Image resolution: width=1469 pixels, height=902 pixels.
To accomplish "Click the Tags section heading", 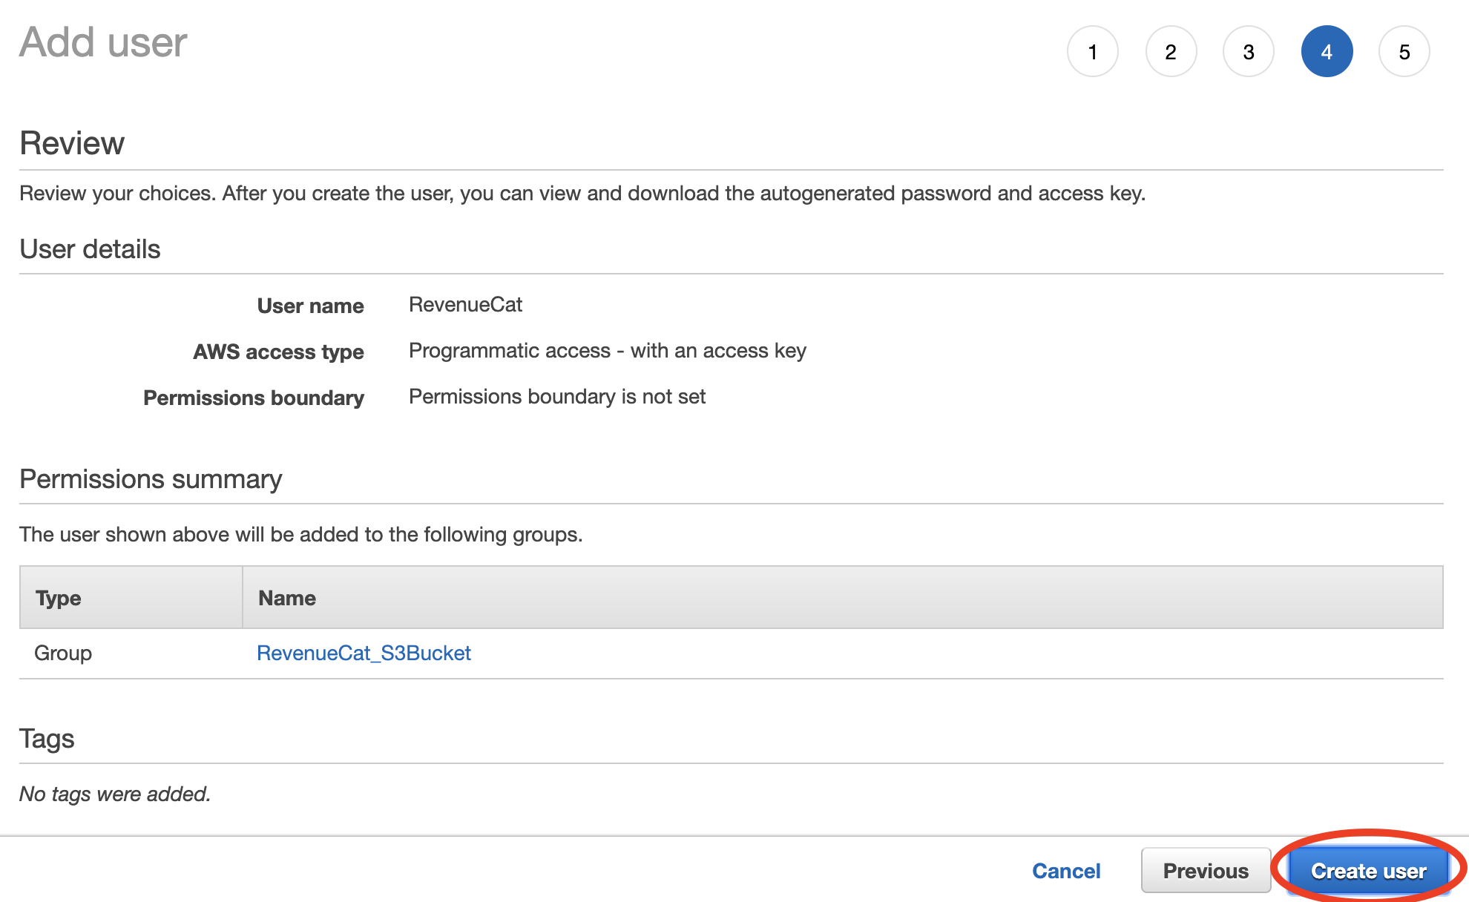I will tap(47, 739).
